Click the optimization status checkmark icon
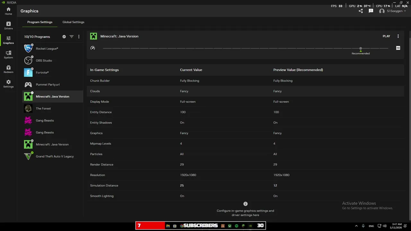 [64, 37]
